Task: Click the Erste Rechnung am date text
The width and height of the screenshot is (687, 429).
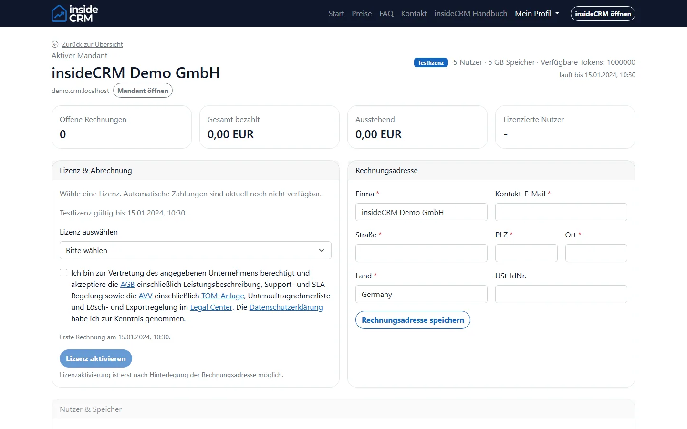Action: (115, 337)
